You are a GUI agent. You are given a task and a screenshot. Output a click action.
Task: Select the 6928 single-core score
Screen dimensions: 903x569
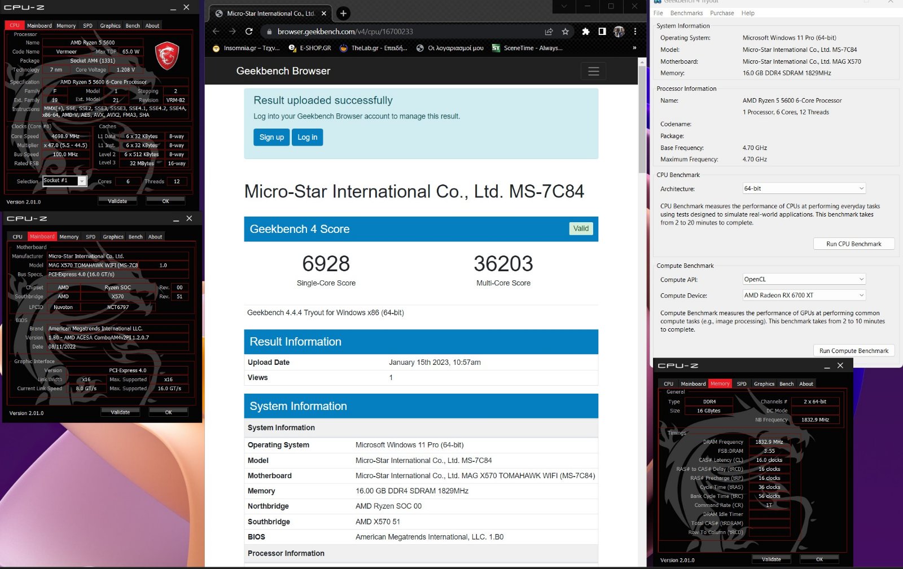[x=326, y=263]
